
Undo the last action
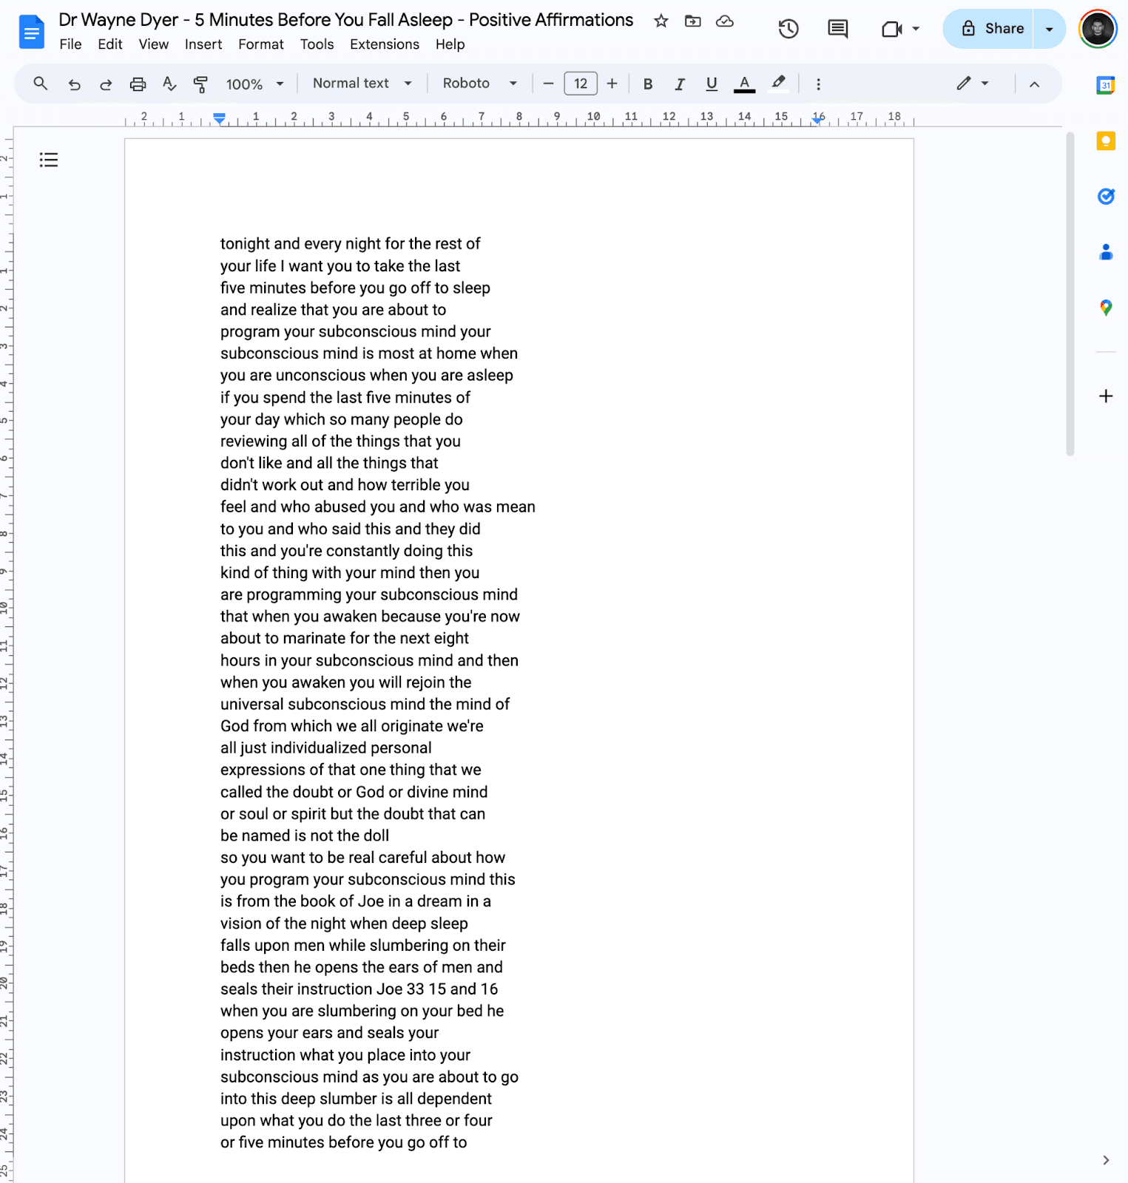(x=74, y=84)
